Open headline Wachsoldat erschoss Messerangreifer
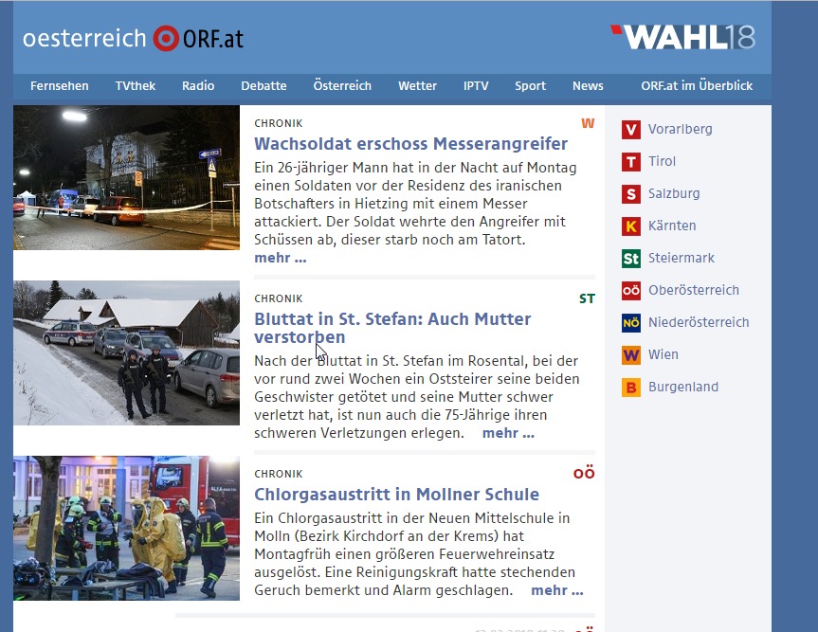The width and height of the screenshot is (818, 632). (x=411, y=143)
